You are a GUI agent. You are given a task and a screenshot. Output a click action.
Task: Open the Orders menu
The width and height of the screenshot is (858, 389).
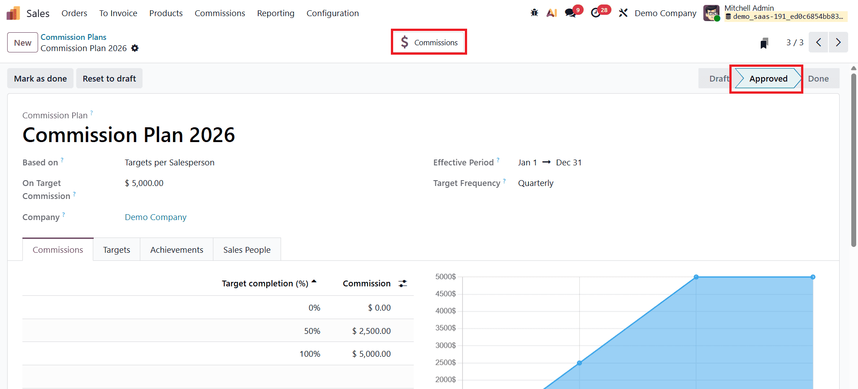(x=74, y=13)
